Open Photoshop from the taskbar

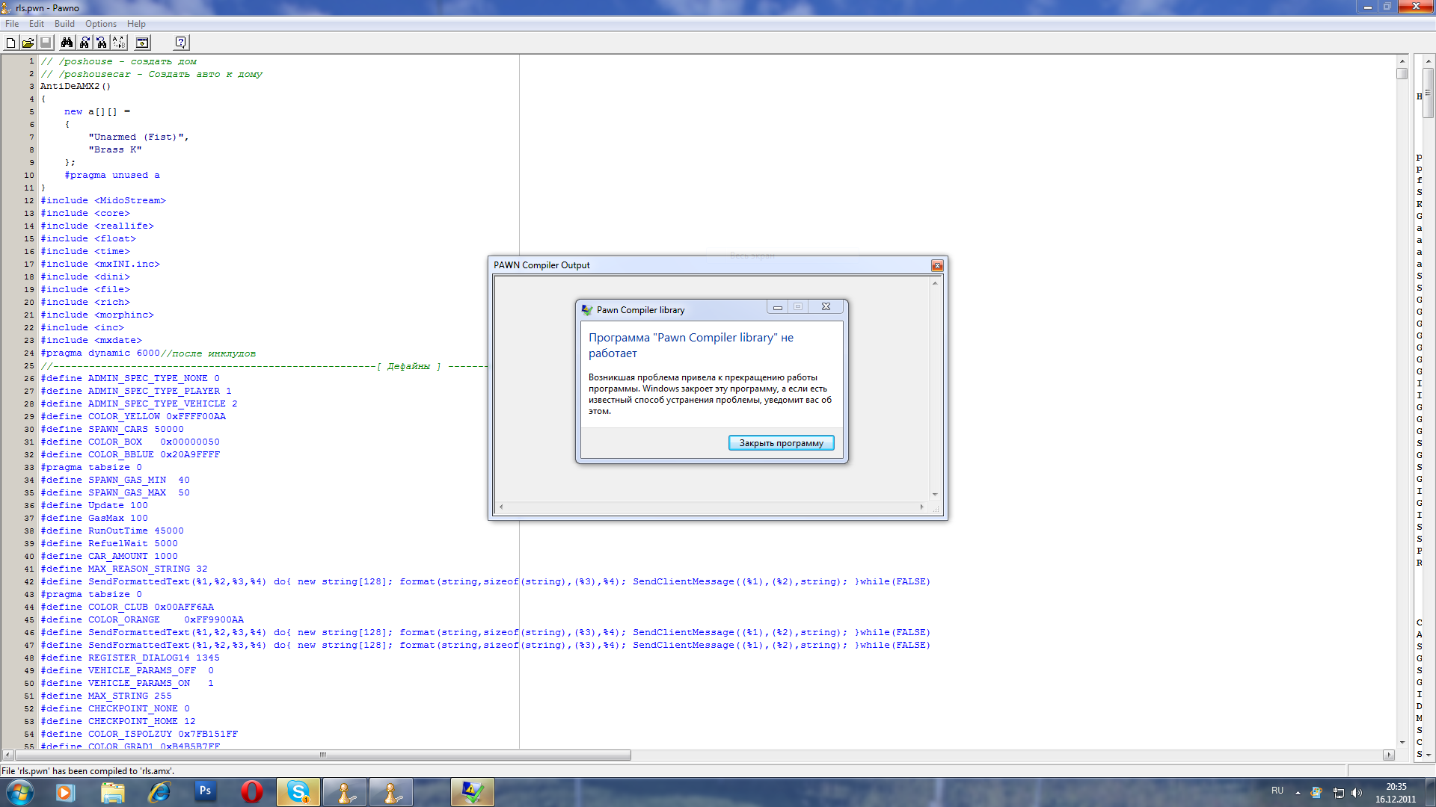205,792
